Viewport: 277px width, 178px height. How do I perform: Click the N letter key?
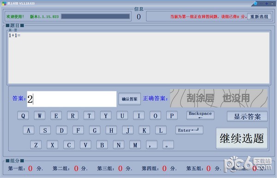tap(119, 145)
